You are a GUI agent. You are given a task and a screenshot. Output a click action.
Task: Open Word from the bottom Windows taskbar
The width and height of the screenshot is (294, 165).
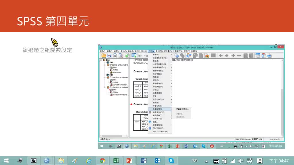click(x=144, y=160)
